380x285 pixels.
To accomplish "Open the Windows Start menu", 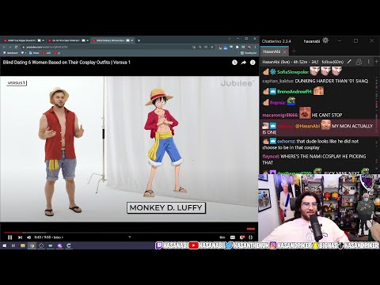I will (4, 245).
